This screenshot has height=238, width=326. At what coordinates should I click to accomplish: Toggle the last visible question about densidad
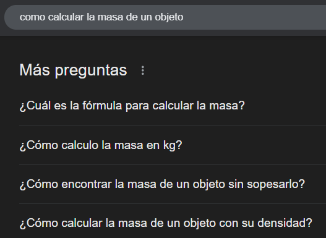173,223
